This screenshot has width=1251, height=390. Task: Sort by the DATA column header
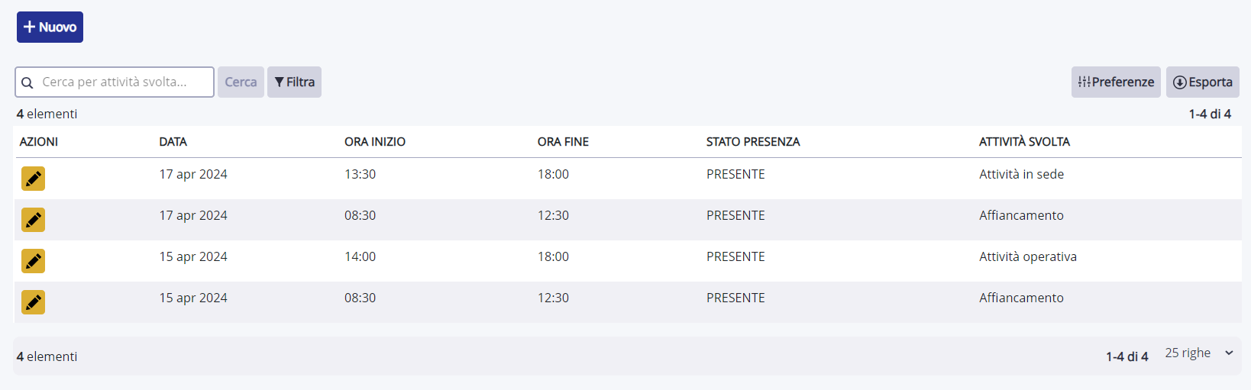tap(173, 142)
